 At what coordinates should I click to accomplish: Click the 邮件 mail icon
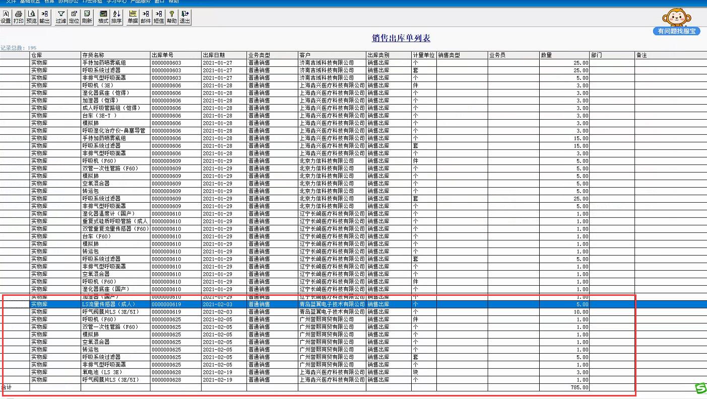[x=146, y=17]
